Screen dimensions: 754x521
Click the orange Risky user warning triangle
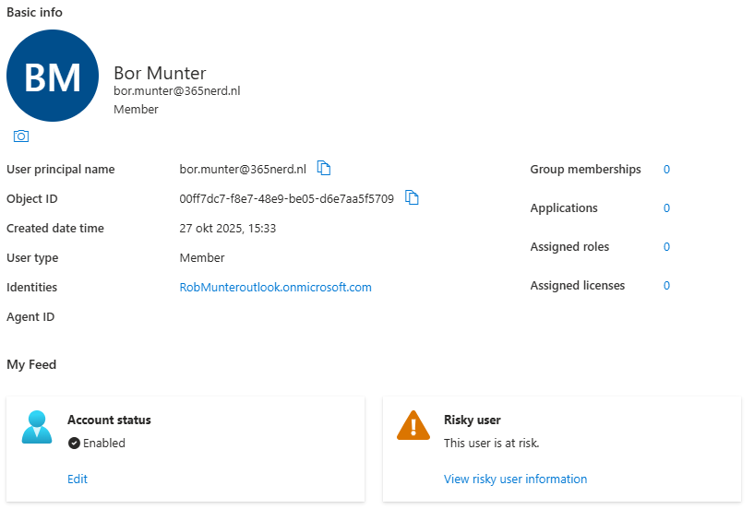point(413,426)
